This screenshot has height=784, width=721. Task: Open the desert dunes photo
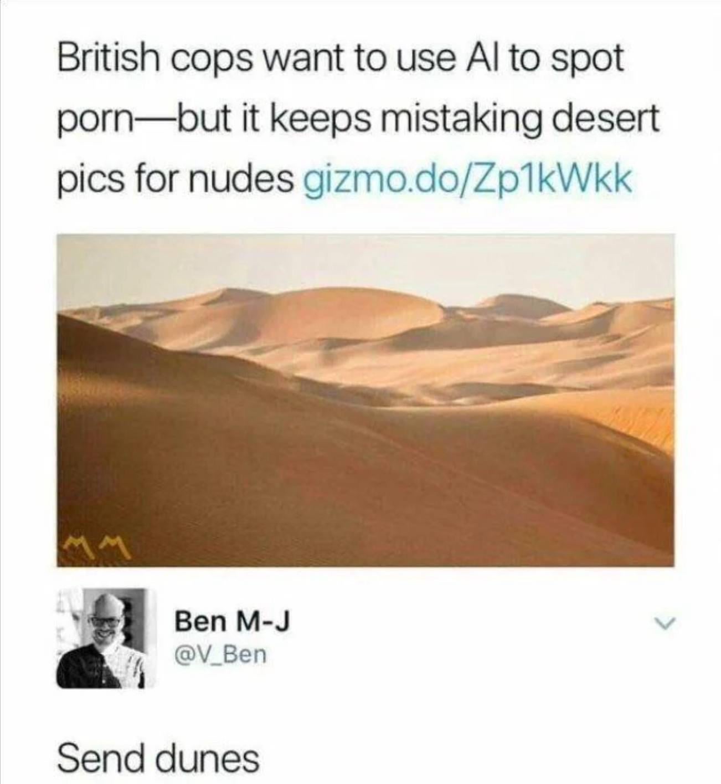pos(365,399)
